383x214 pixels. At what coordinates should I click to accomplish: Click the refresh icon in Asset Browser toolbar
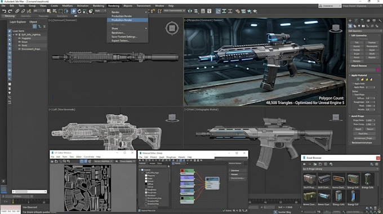pos(331,164)
